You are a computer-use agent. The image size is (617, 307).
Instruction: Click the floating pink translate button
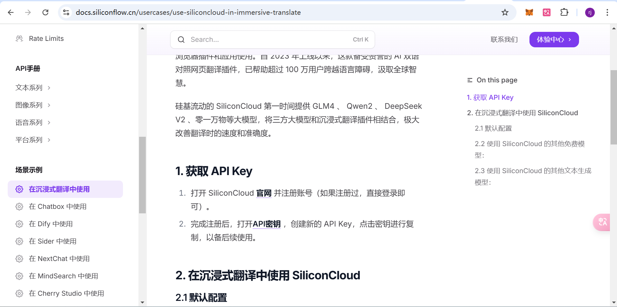click(602, 222)
